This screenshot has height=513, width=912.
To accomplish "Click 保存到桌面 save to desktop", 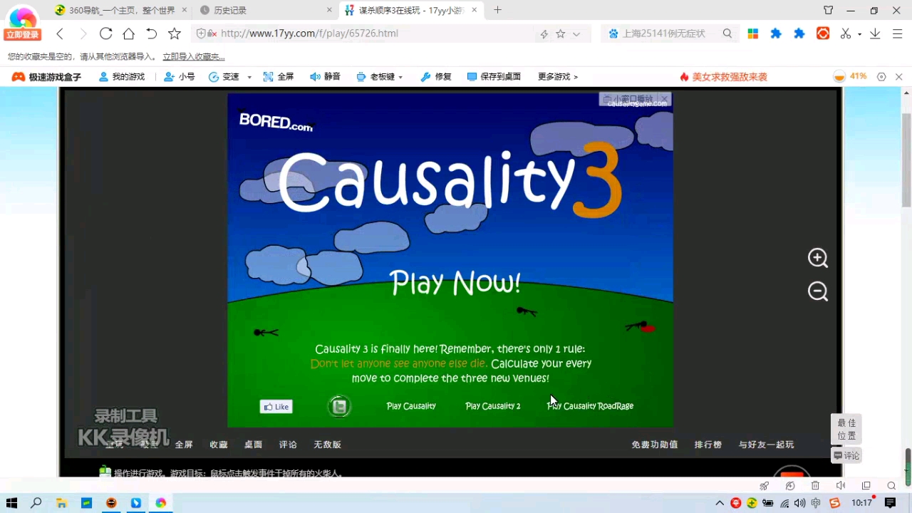I will 494,77.
